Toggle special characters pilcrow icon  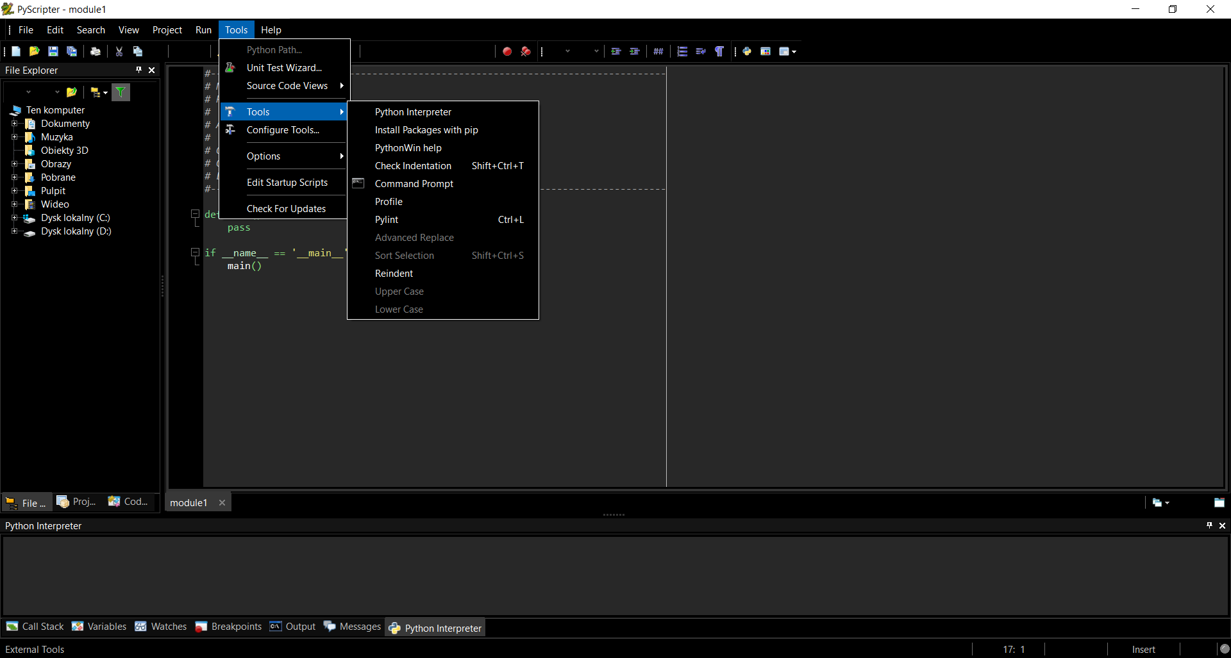click(x=719, y=51)
